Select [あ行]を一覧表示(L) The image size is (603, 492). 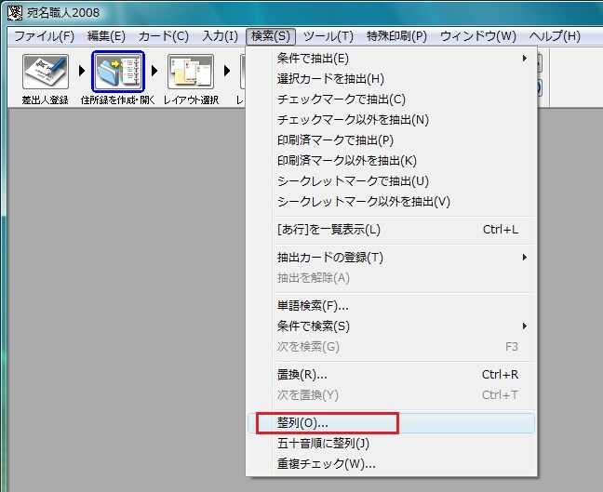(x=391, y=230)
